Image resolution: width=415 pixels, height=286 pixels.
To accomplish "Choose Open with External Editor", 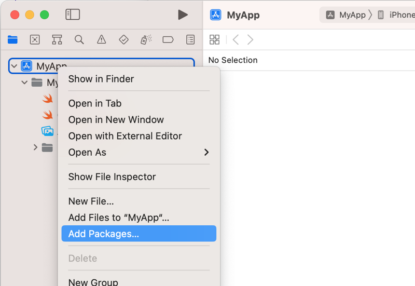I will 139,136.
